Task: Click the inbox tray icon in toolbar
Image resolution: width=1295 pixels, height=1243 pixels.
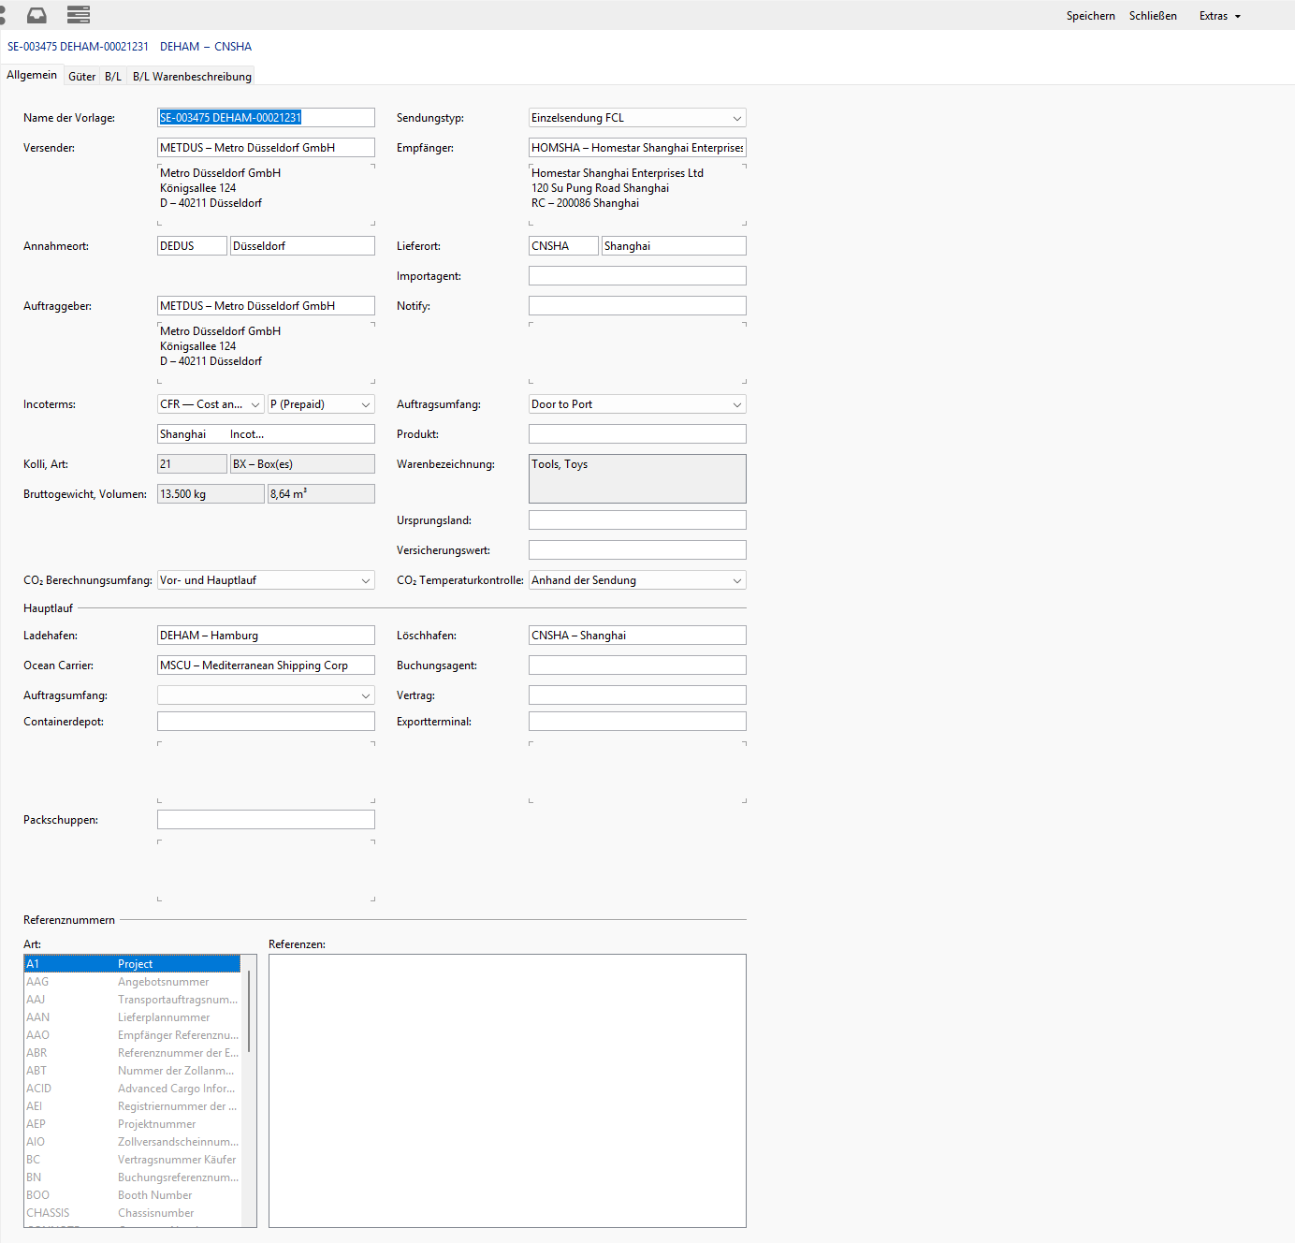Action: [x=36, y=15]
